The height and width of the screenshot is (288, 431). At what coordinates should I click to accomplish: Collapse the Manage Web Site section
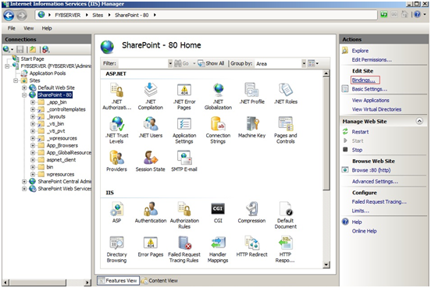click(x=419, y=121)
